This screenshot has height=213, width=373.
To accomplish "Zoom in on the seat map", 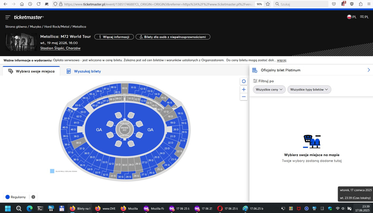I will coord(244,89).
